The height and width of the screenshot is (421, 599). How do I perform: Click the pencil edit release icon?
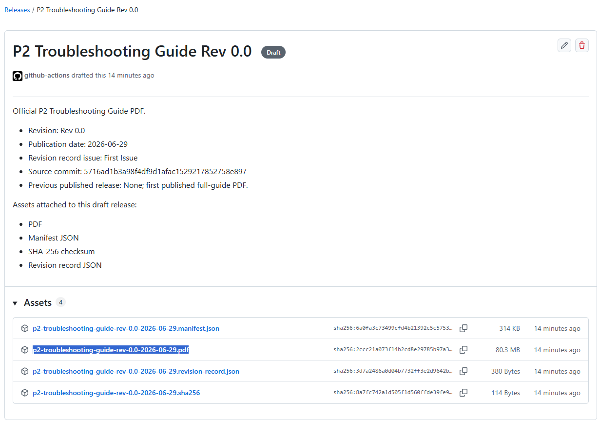coord(564,45)
